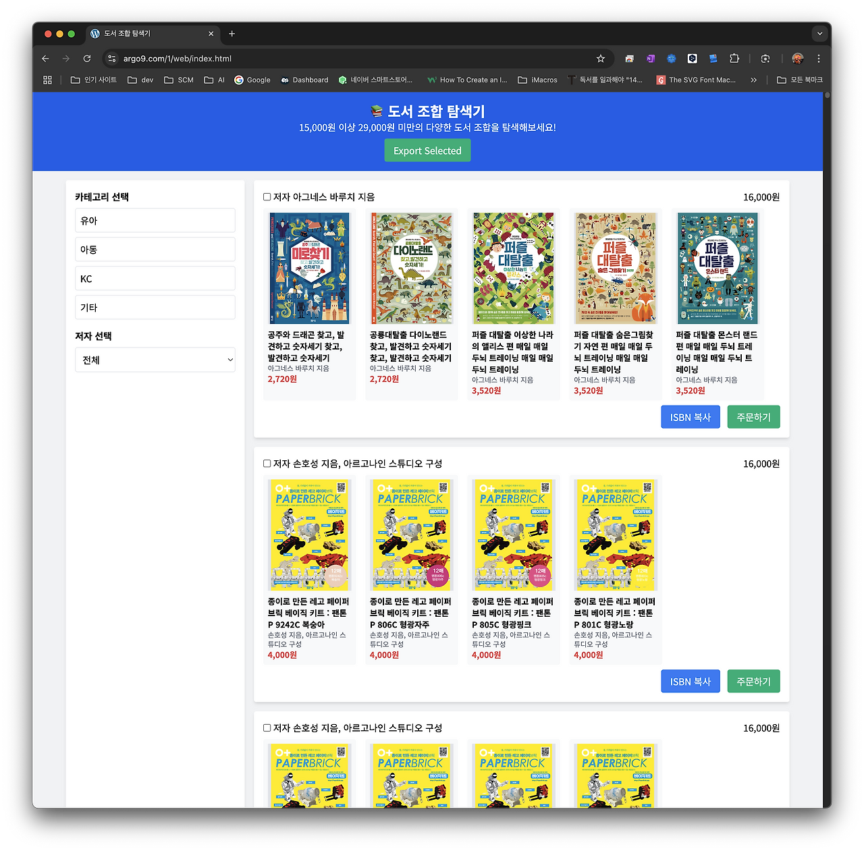Viewport: 864px width, 851px height.
Task: Open the 공룡대탈출 다이노랜드 book cover
Action: pyautogui.click(x=412, y=269)
